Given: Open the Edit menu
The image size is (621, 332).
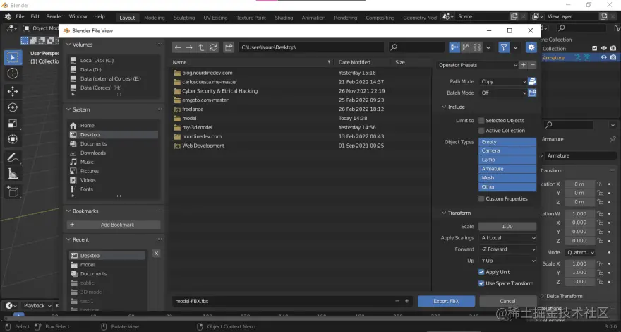Looking at the screenshot, I should (x=35, y=16).
